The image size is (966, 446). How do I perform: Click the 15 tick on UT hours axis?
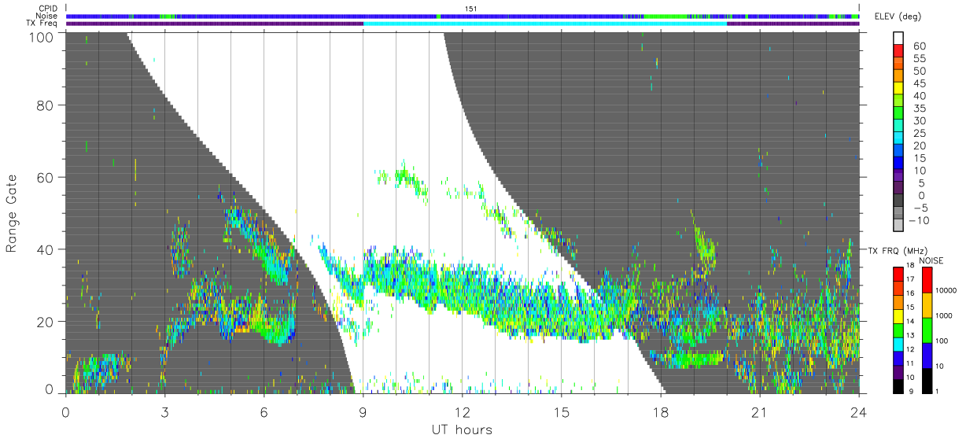(561, 411)
